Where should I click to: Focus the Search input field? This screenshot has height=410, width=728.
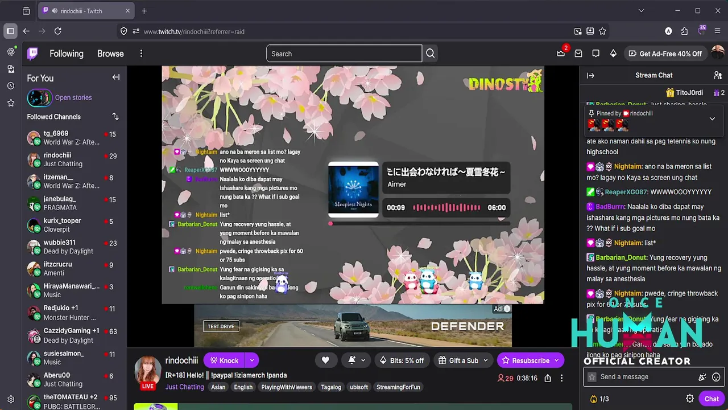tap(344, 54)
